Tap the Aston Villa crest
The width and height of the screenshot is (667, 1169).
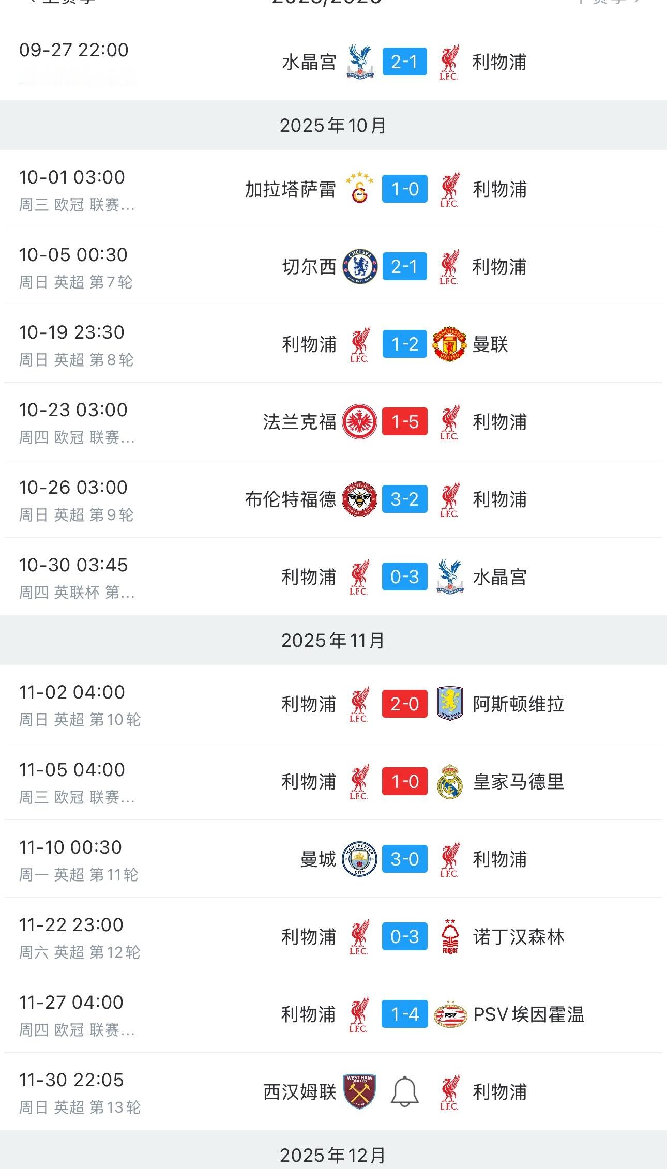pos(450,704)
